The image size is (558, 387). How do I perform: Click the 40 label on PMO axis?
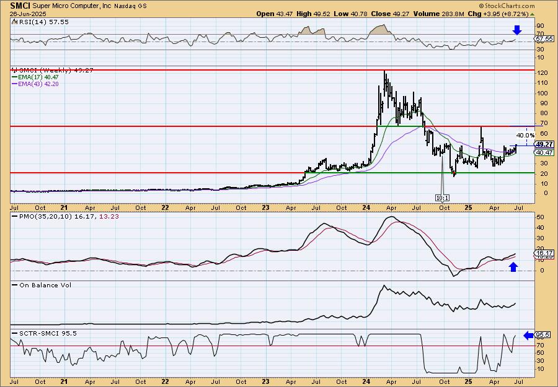pos(541,227)
